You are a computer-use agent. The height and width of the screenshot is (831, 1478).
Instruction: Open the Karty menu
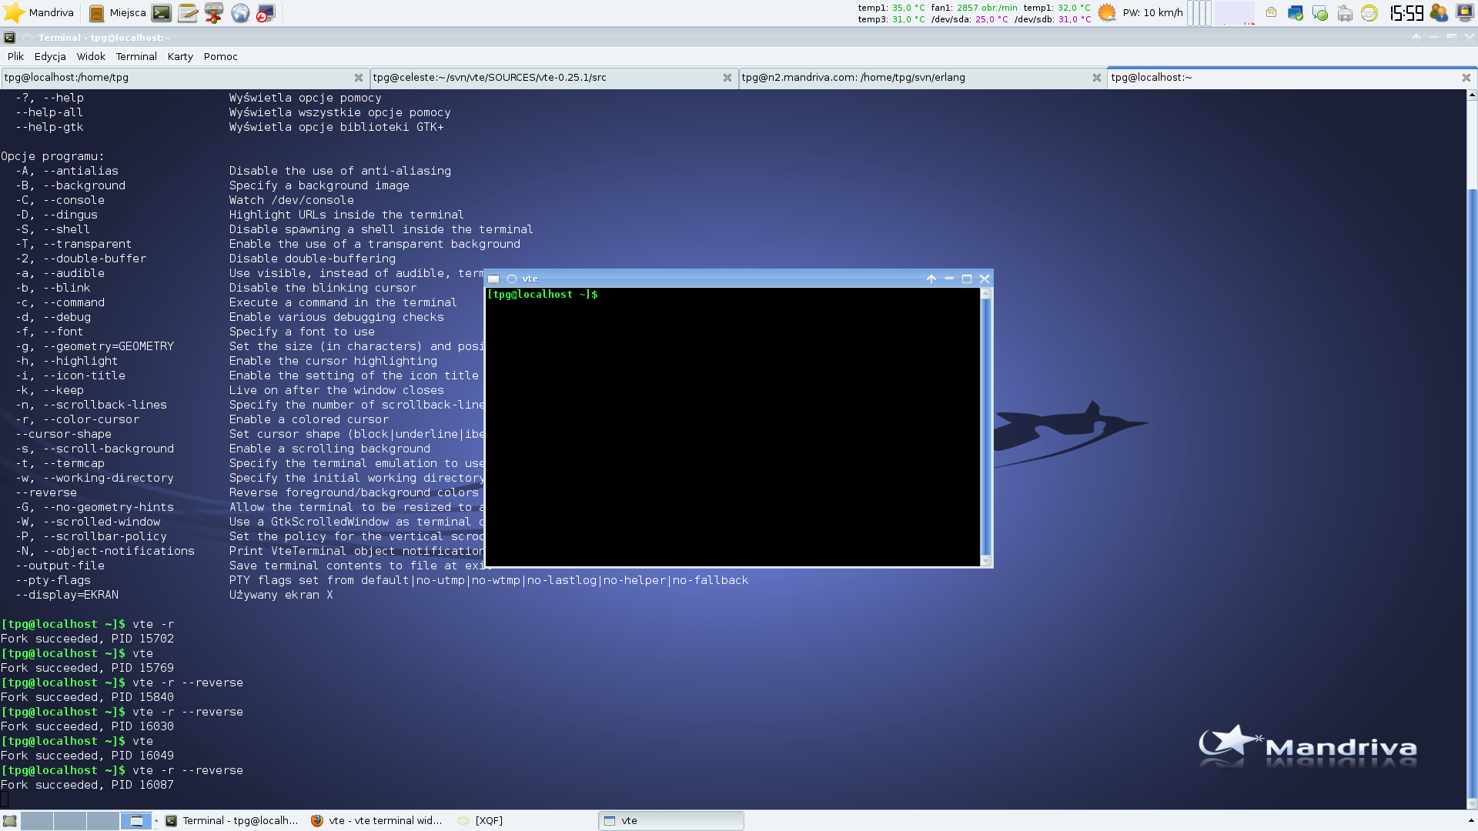point(180,56)
